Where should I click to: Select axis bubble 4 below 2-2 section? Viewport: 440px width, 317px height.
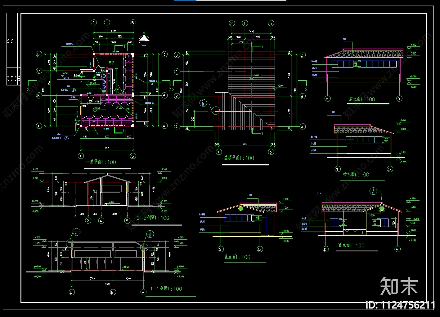pyautogui.click(x=101, y=221)
